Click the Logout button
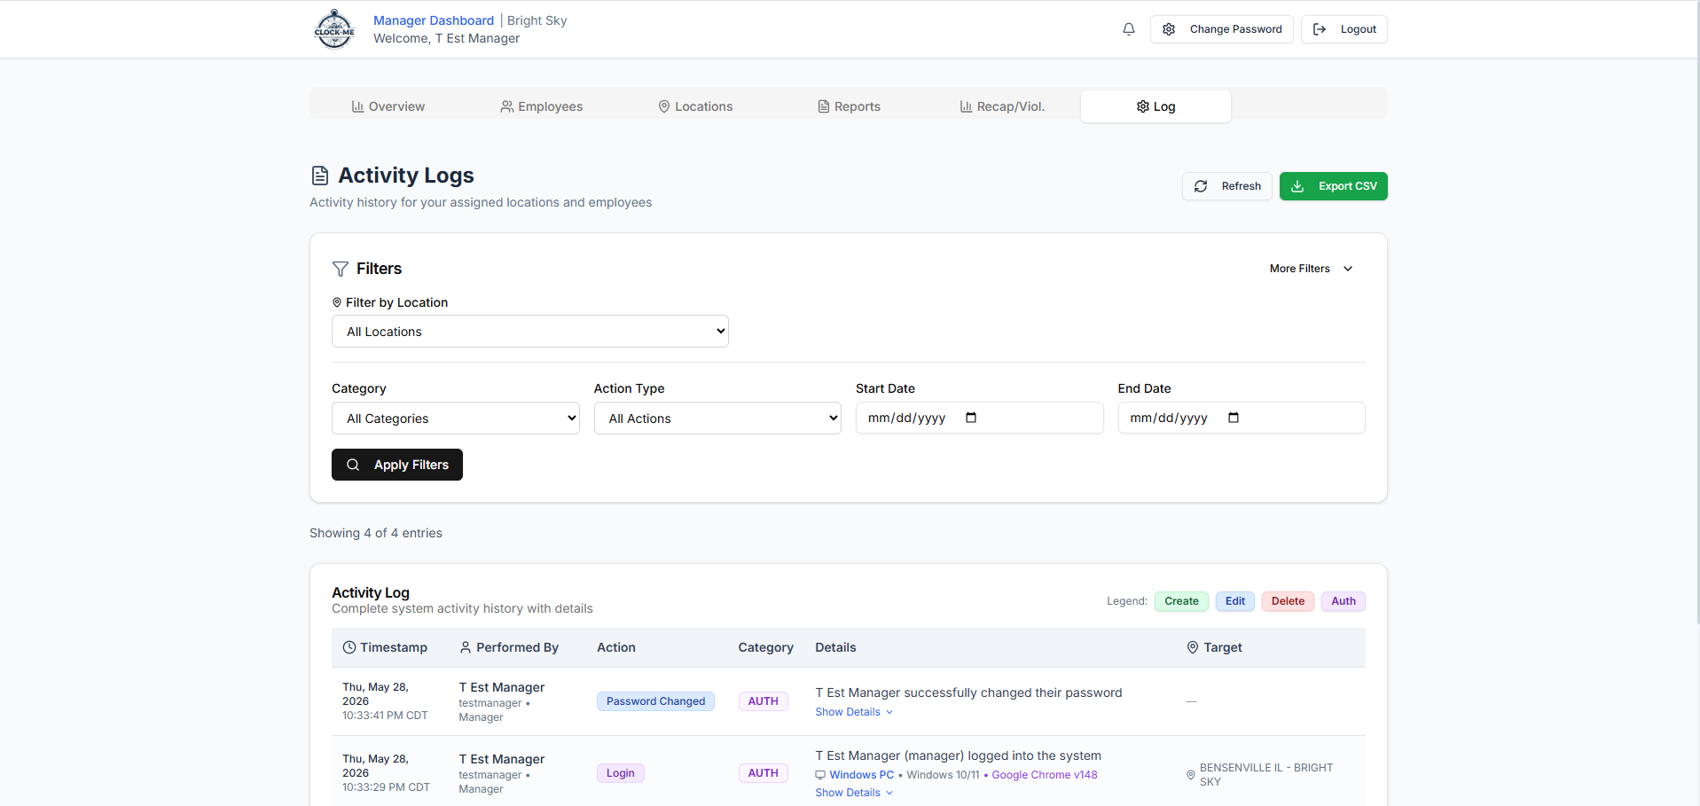This screenshot has height=806, width=1700. click(1344, 29)
